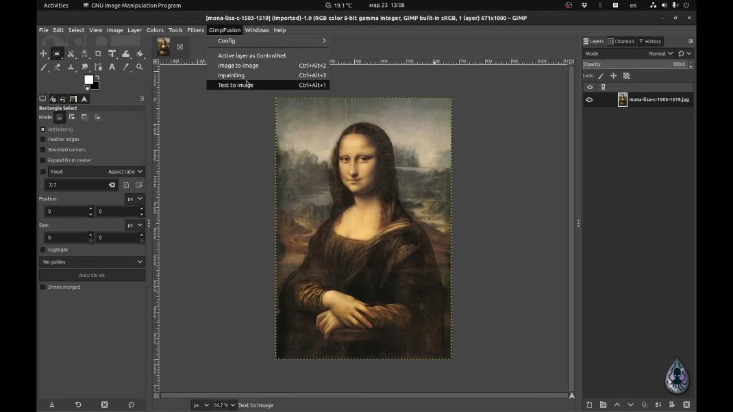
Task: Create a new layer from layers panel
Action: (x=589, y=404)
